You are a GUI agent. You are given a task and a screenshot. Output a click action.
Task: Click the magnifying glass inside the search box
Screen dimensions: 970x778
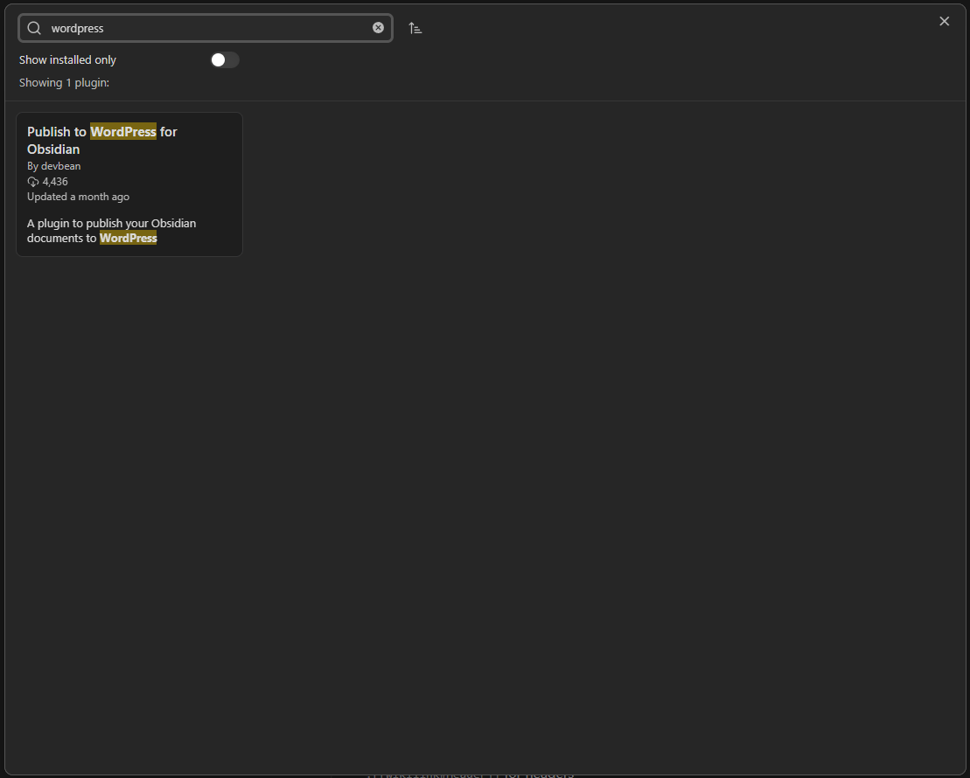[x=33, y=27]
